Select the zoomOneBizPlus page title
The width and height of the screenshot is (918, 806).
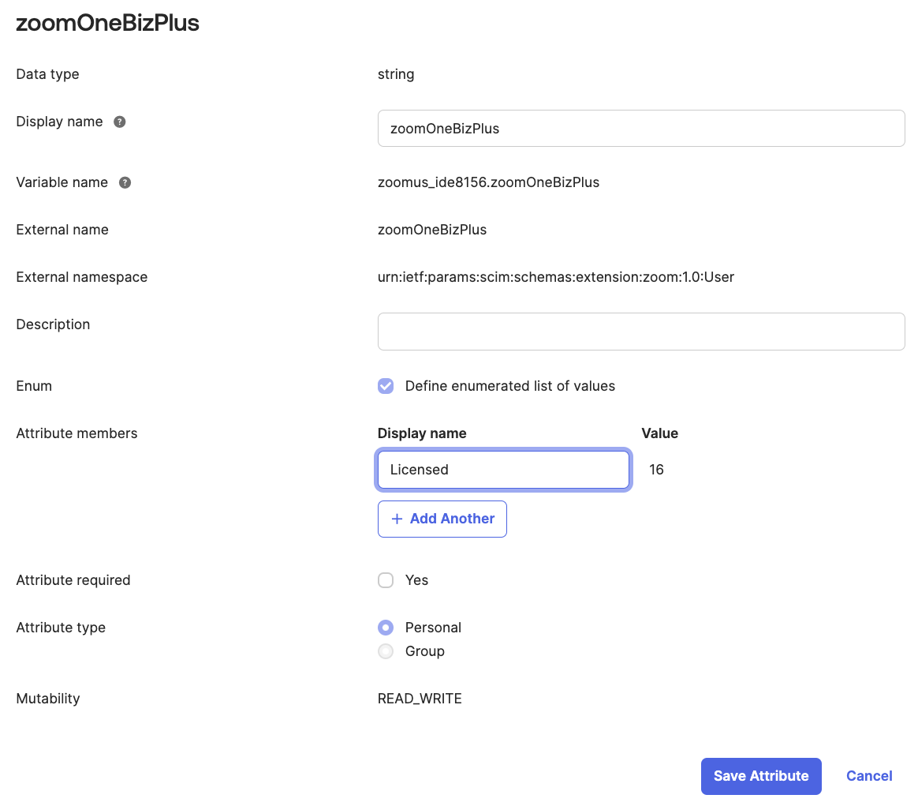[107, 23]
